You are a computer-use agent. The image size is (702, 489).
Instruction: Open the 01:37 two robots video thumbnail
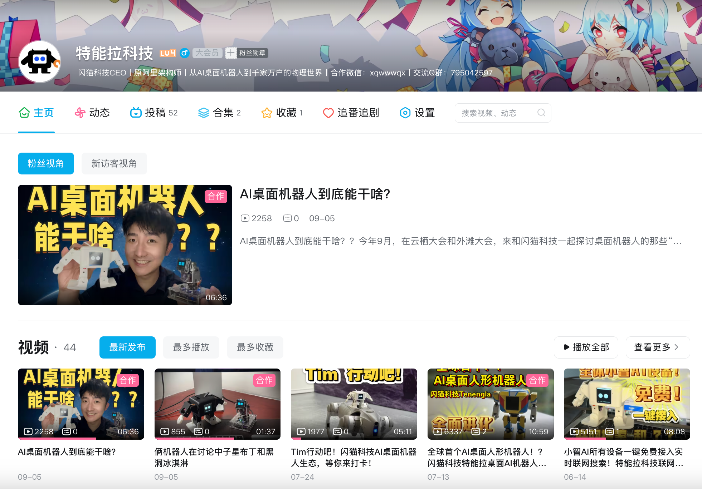(x=218, y=404)
